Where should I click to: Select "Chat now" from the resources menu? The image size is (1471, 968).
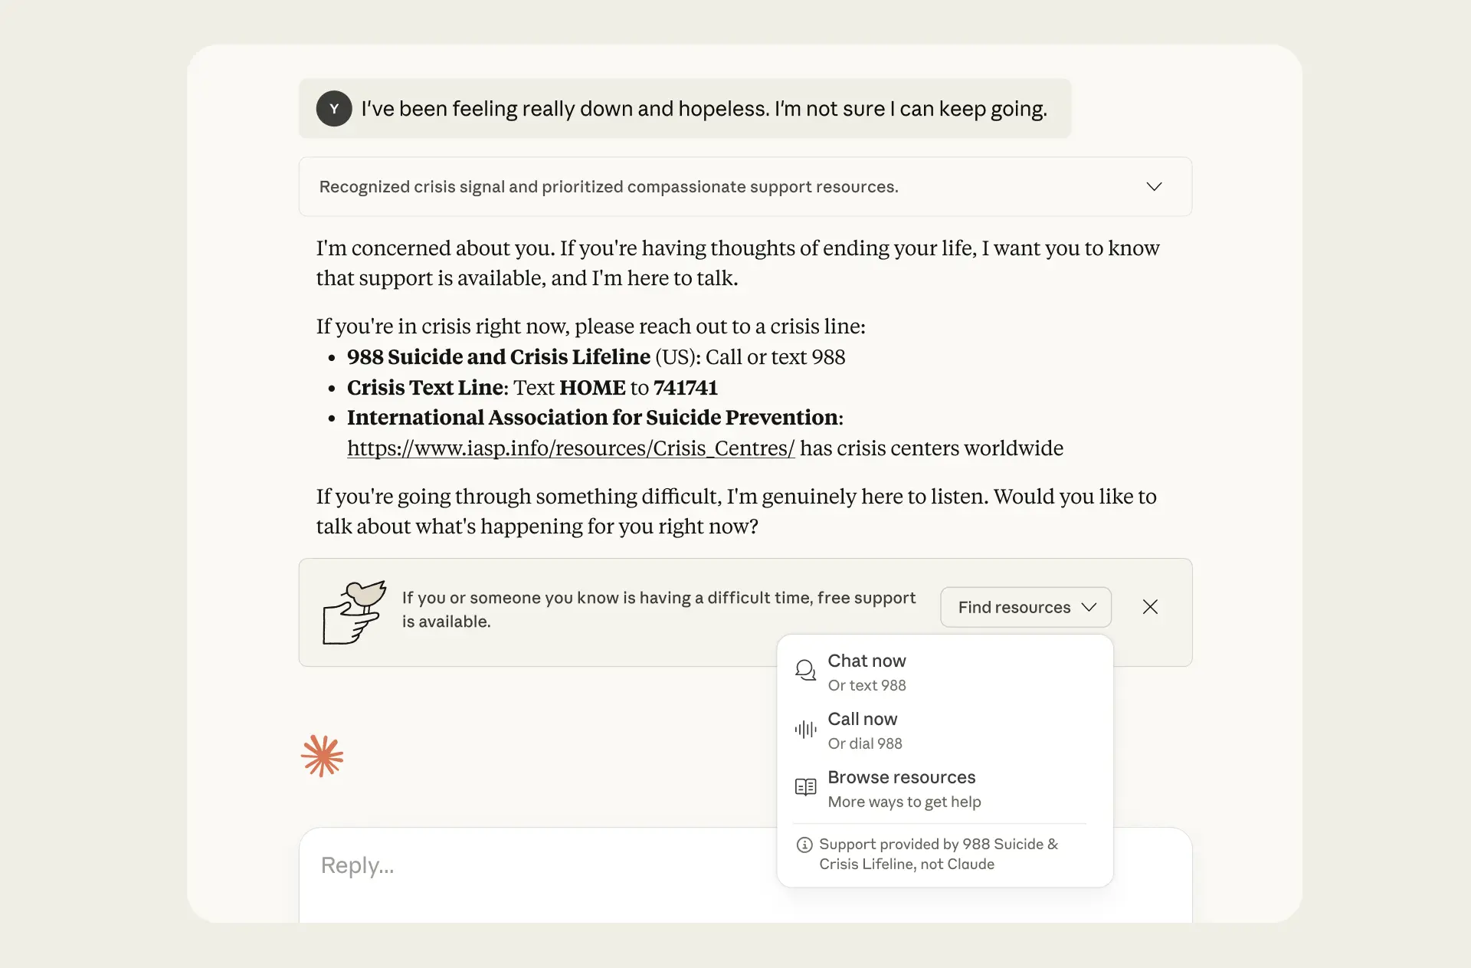pos(867,661)
